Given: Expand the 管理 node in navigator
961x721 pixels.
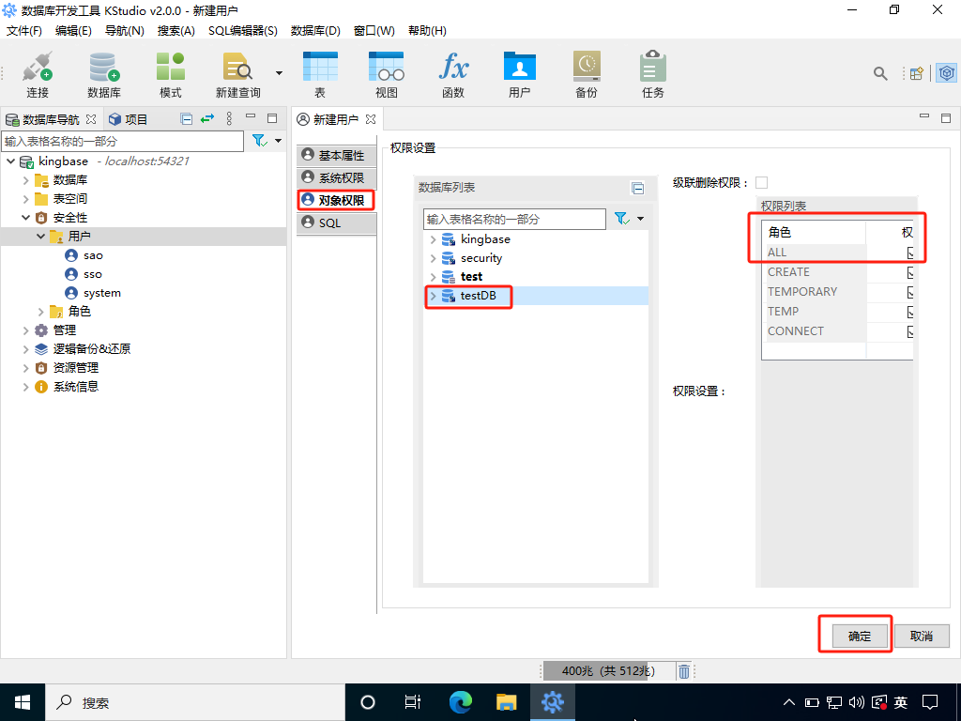Looking at the screenshot, I should tap(25, 330).
